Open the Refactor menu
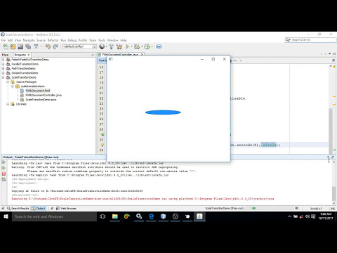The height and width of the screenshot is (253, 337). [x=53, y=40]
